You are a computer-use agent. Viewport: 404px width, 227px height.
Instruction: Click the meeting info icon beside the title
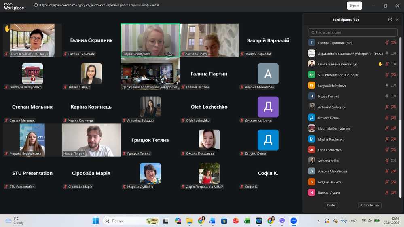[x=36, y=5]
